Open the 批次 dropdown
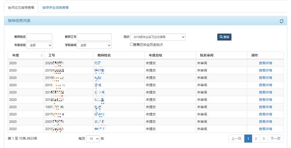The width and height of the screenshot is (291, 148). 158,37
